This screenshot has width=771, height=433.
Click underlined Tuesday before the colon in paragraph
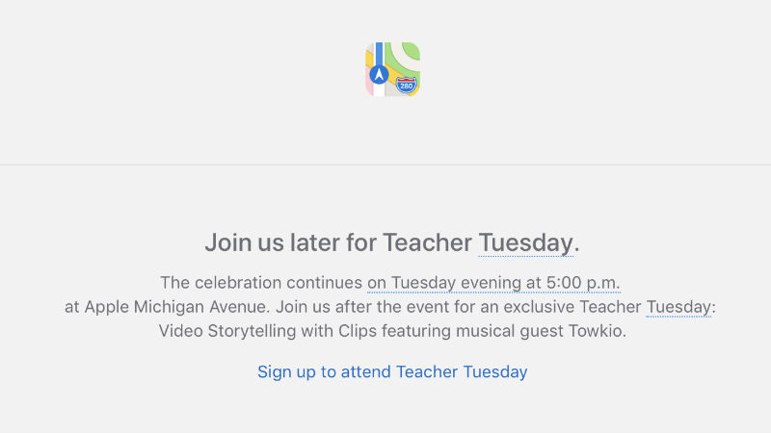pos(678,307)
